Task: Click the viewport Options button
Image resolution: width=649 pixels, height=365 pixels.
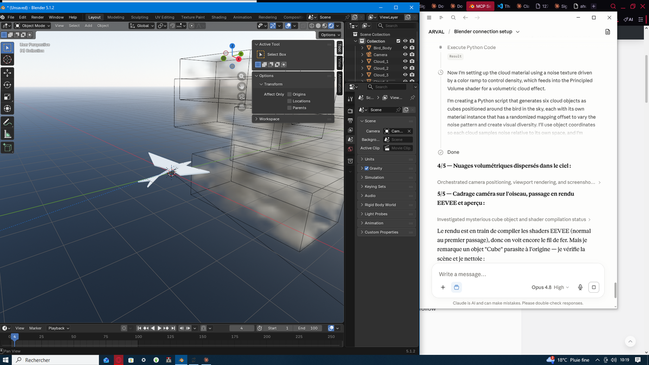Action: pyautogui.click(x=330, y=35)
